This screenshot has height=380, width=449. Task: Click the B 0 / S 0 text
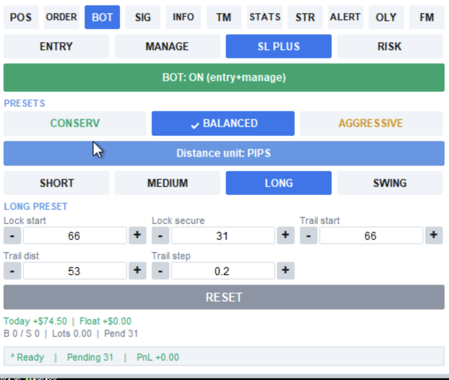pyautogui.click(x=22, y=334)
